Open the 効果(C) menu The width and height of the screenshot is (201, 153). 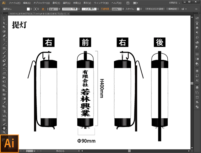pyautogui.click(x=77, y=3)
